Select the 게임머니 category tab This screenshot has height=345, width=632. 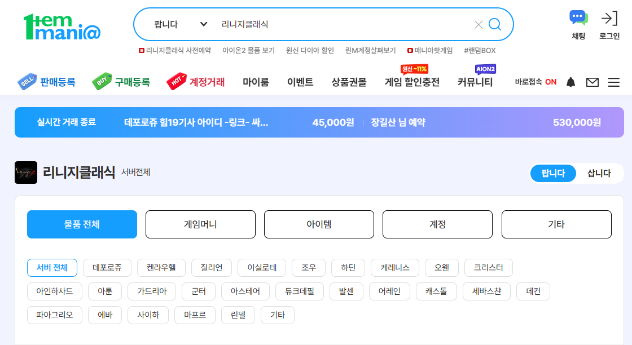click(200, 224)
